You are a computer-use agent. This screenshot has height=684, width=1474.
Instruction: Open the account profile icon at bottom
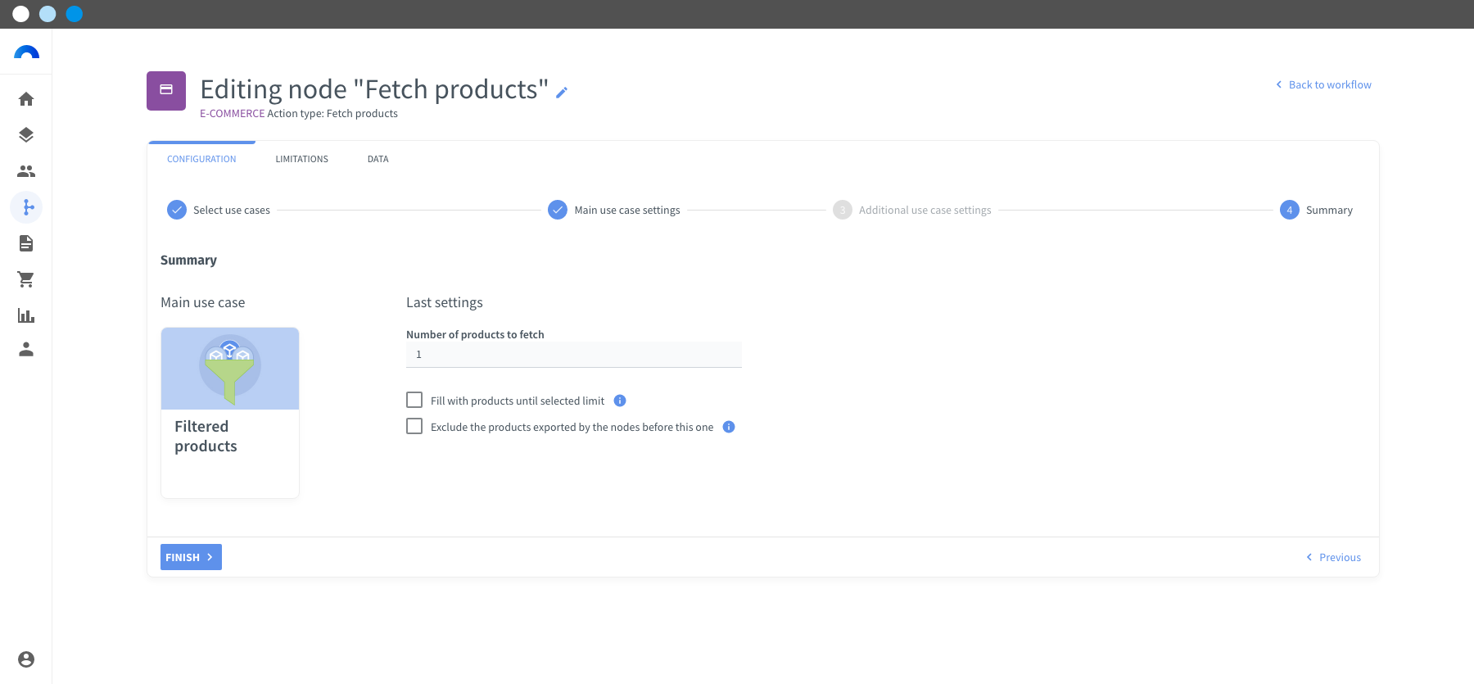tap(26, 659)
